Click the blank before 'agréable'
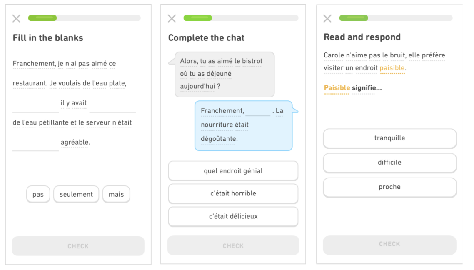 click(36, 146)
